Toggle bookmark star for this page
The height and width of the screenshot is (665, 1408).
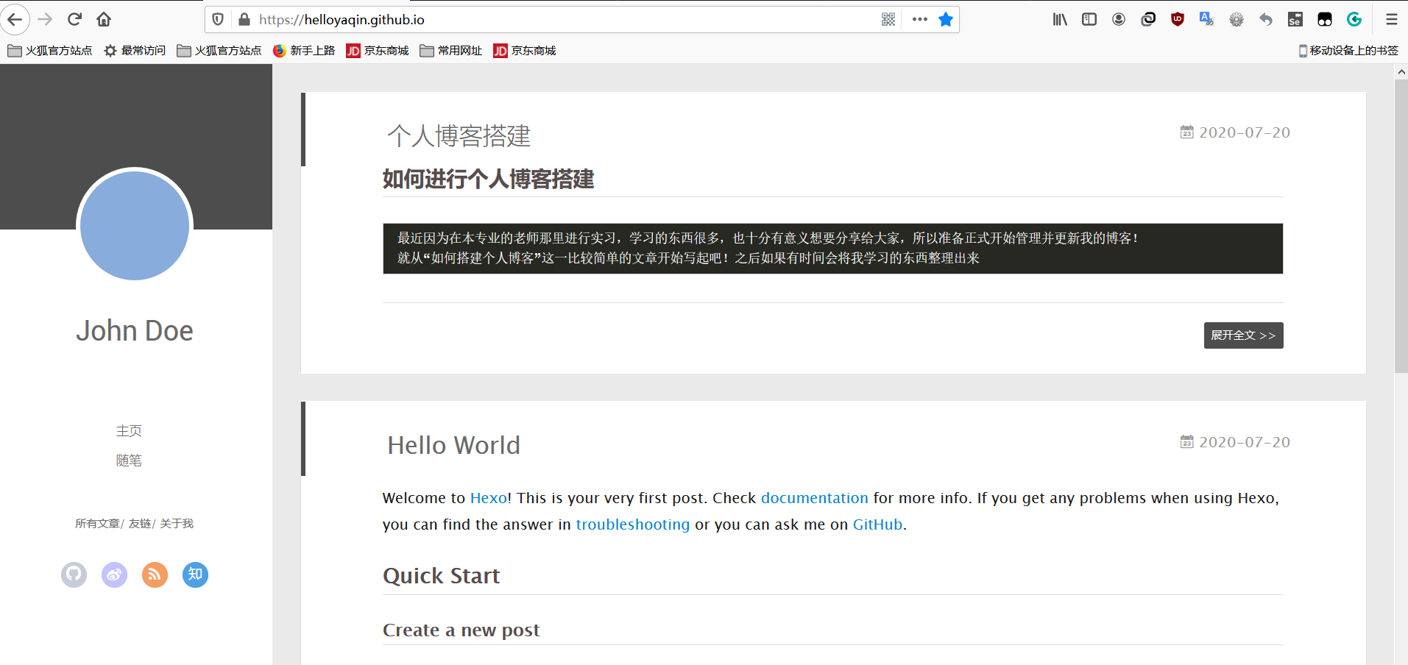(945, 19)
